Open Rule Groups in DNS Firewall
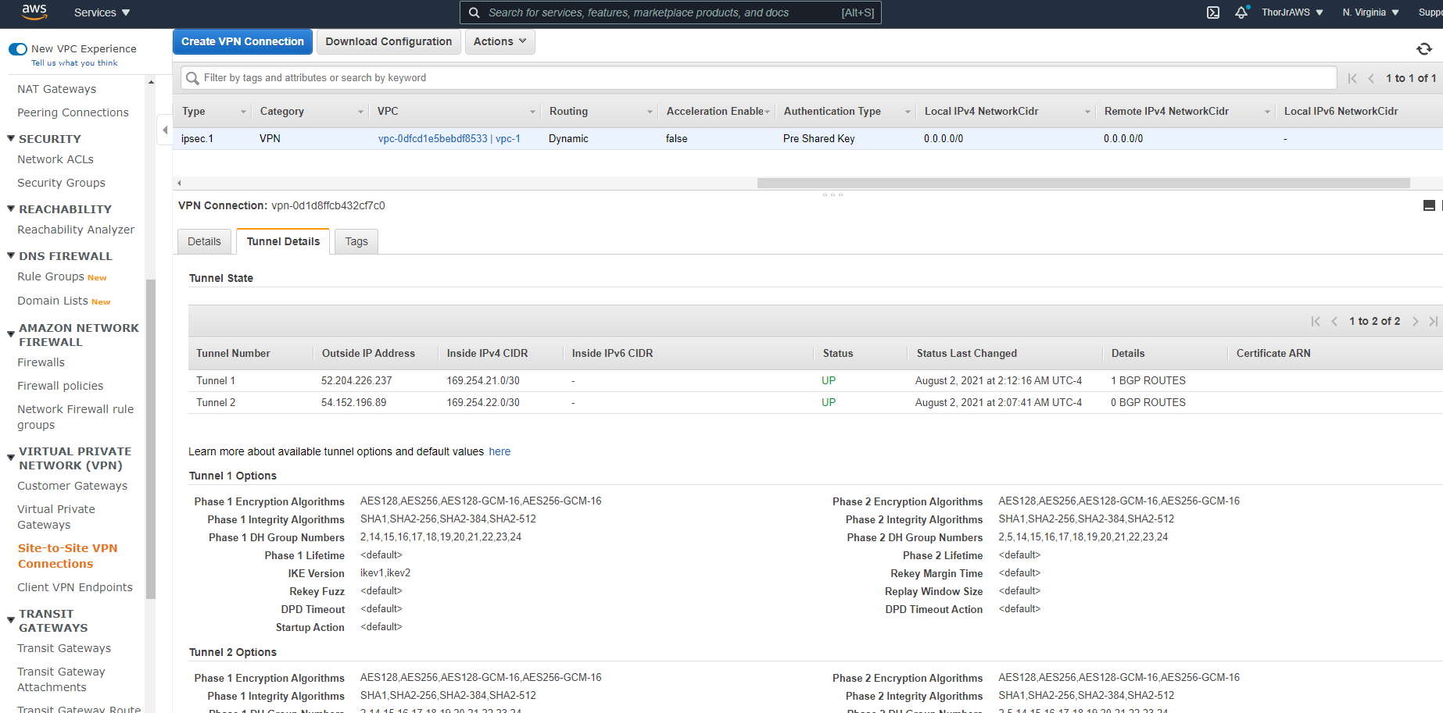The height and width of the screenshot is (713, 1443). click(x=51, y=276)
